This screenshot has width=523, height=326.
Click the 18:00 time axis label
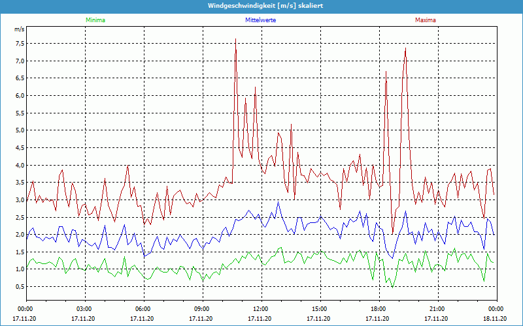point(377,309)
